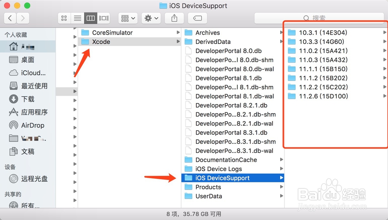Screen dimensions: 388x220
Task: Switch to list view
Action: click(78, 18)
